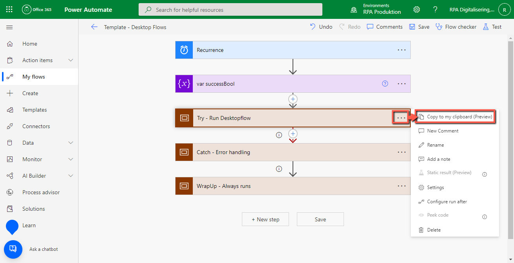
Task: Click the scope icon on WrapUp - Always runs
Action: pos(184,186)
